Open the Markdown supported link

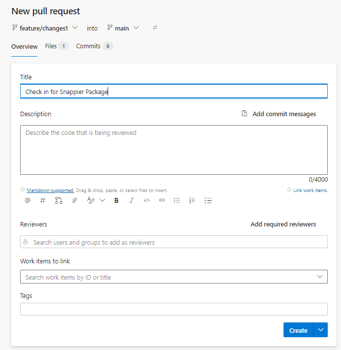[x=50, y=190]
